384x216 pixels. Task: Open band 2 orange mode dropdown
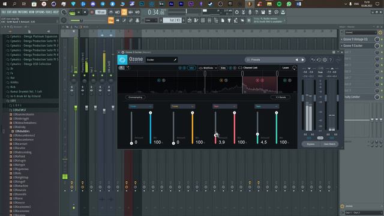tap(182, 106)
